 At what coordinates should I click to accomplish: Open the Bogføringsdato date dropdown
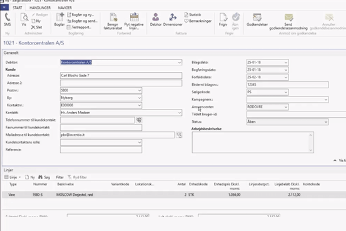tap(286, 70)
